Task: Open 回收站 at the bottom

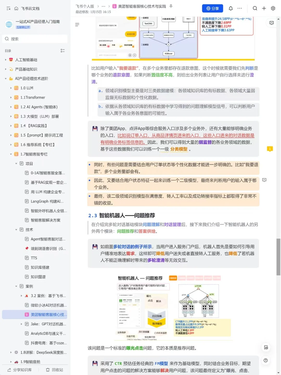Action: click(x=54, y=370)
